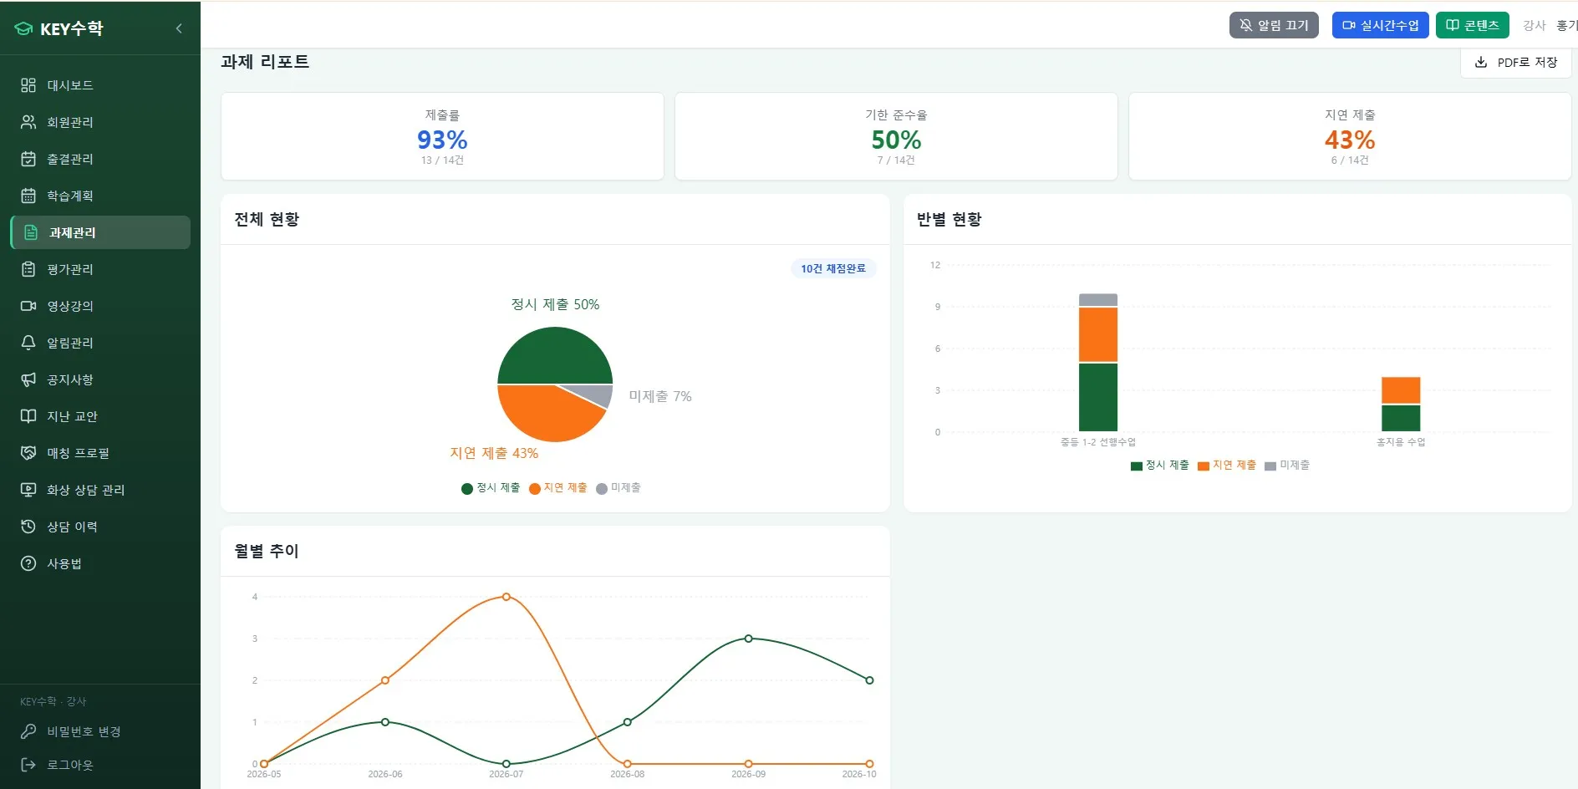Viewport: 1578px width, 789px height.
Task: Click the 2026-07 orange peak data point
Action: coord(506,597)
